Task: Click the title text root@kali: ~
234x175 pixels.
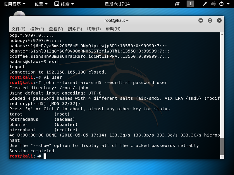Action: 116,20
